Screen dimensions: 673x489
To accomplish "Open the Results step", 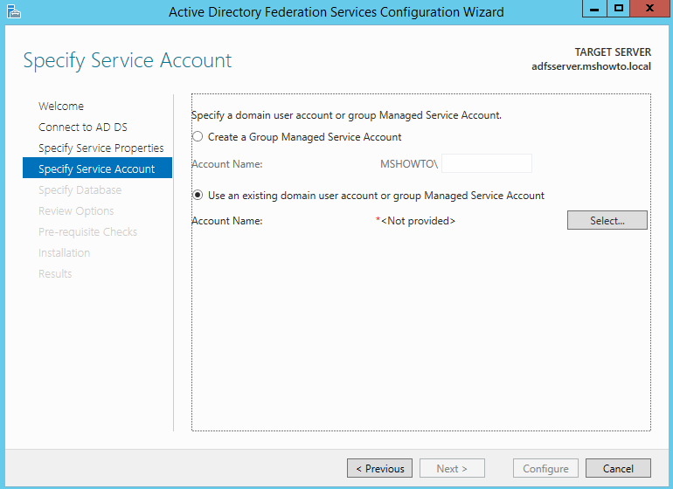I will pyautogui.click(x=55, y=274).
